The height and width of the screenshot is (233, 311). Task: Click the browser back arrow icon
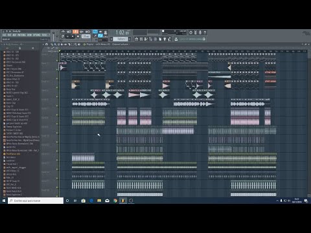[7, 48]
